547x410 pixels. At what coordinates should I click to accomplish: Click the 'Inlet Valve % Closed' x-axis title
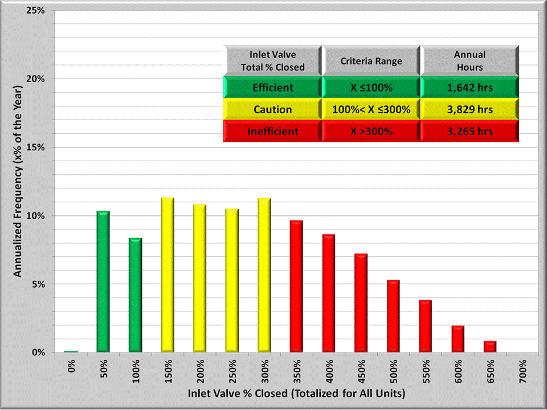tap(296, 393)
